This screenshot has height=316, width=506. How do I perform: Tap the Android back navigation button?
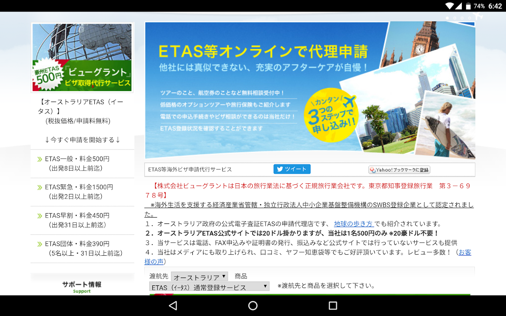(173, 306)
